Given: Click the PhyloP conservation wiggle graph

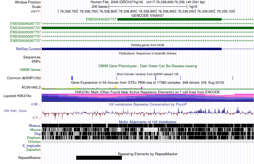Looking at the screenshot, I should pos(148,113).
